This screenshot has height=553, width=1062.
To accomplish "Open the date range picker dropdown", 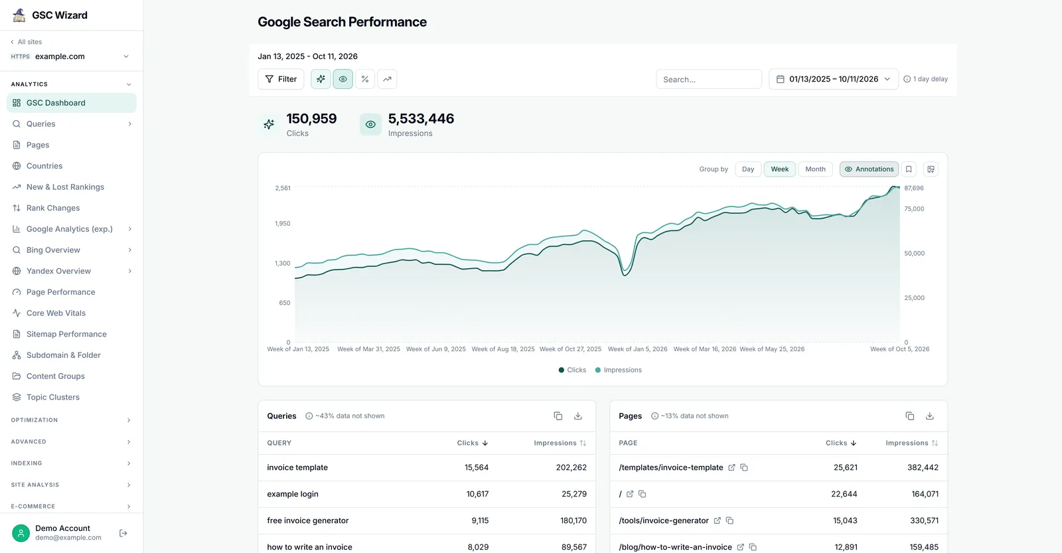I will coord(834,79).
